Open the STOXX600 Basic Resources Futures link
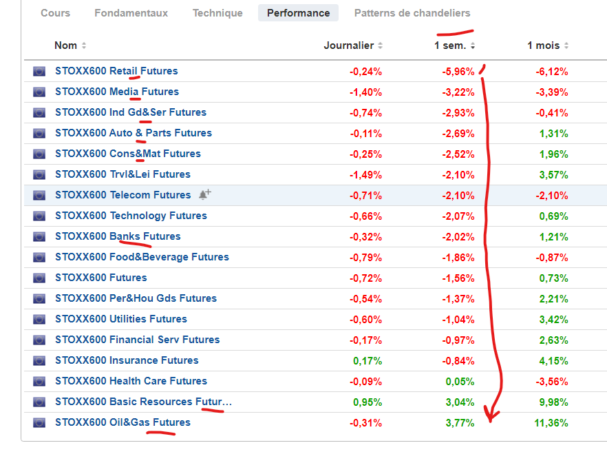 144,402
